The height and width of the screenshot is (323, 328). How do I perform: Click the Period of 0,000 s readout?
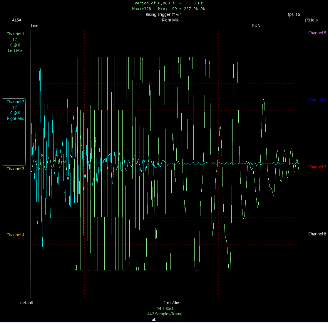(x=169, y=3)
